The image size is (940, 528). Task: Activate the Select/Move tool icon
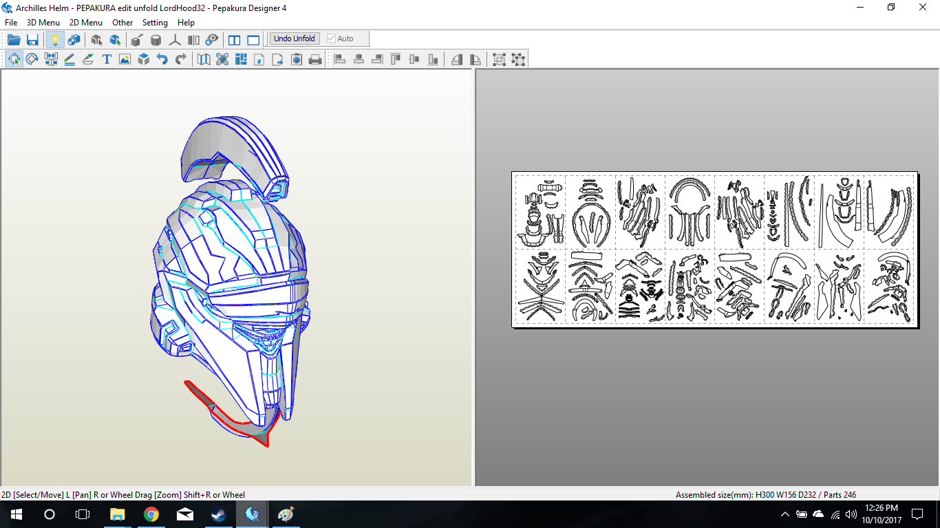coord(14,59)
